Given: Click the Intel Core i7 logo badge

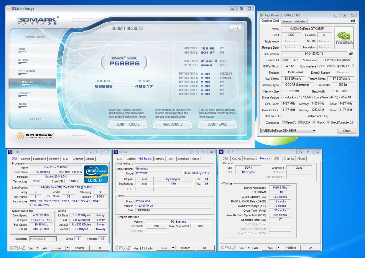Looking at the screenshot, I should [x=96, y=174].
